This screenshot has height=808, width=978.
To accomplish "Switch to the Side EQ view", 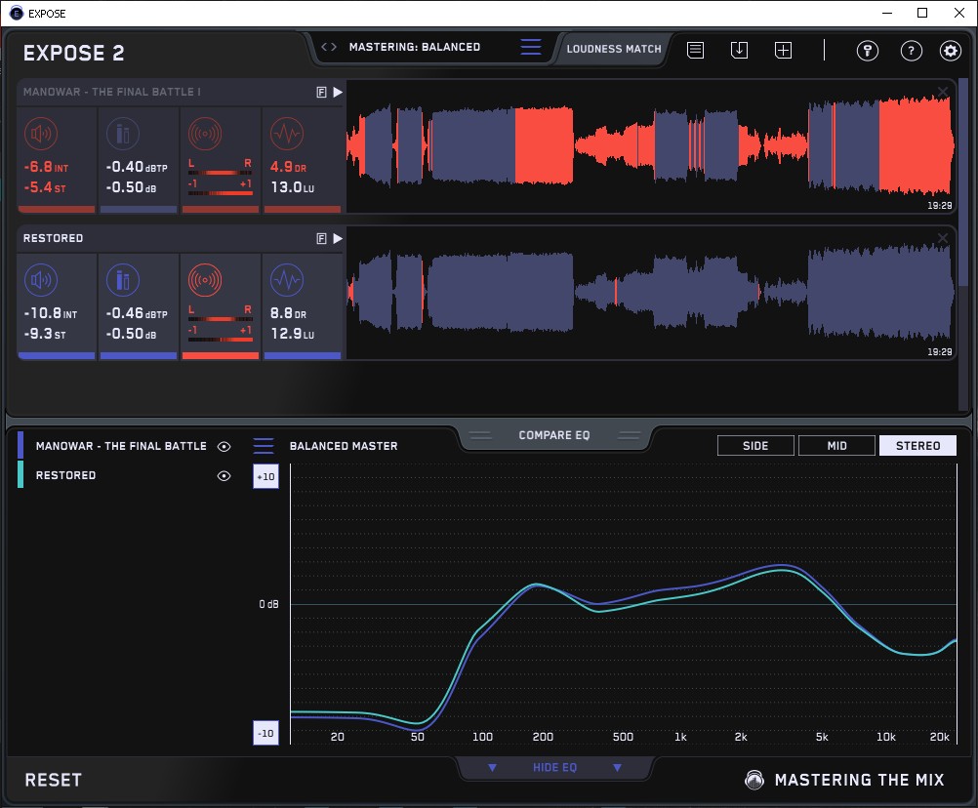I will (755, 446).
